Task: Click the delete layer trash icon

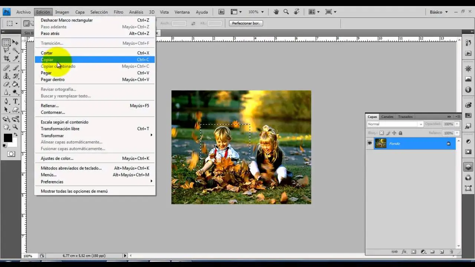Action: coord(451,251)
